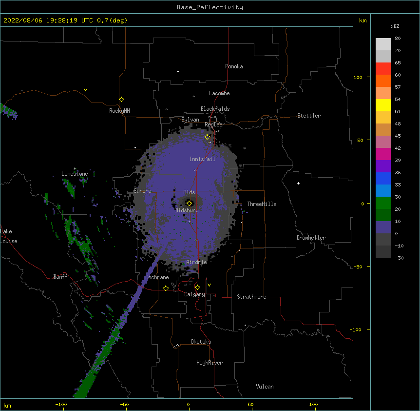
Task: Click the yellow station marker near RockyMH
Action: 121,99
